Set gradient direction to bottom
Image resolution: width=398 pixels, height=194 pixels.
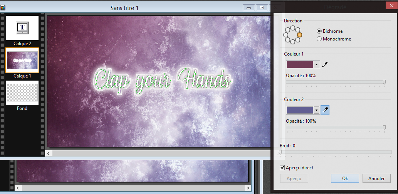292,42
